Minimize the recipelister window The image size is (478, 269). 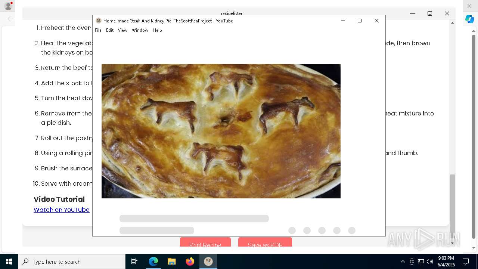413,13
